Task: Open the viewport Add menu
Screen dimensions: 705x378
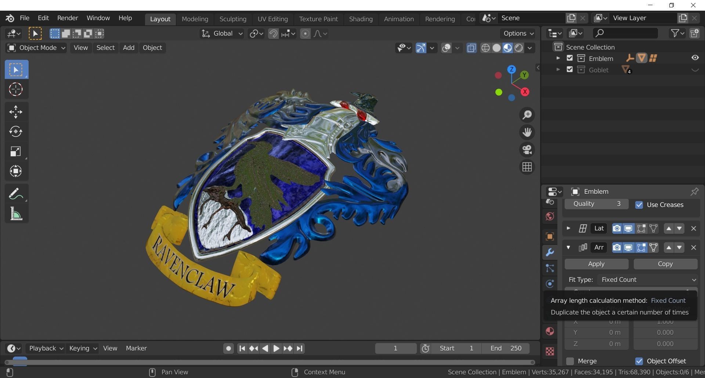Action: pyautogui.click(x=129, y=48)
